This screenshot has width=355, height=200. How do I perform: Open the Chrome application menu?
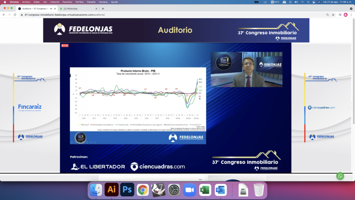pos(14,2)
